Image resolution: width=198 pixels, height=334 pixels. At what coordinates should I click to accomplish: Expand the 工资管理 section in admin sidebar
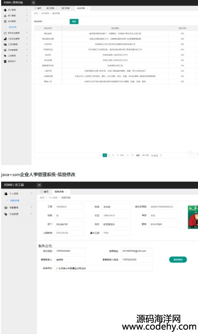(27, 55)
